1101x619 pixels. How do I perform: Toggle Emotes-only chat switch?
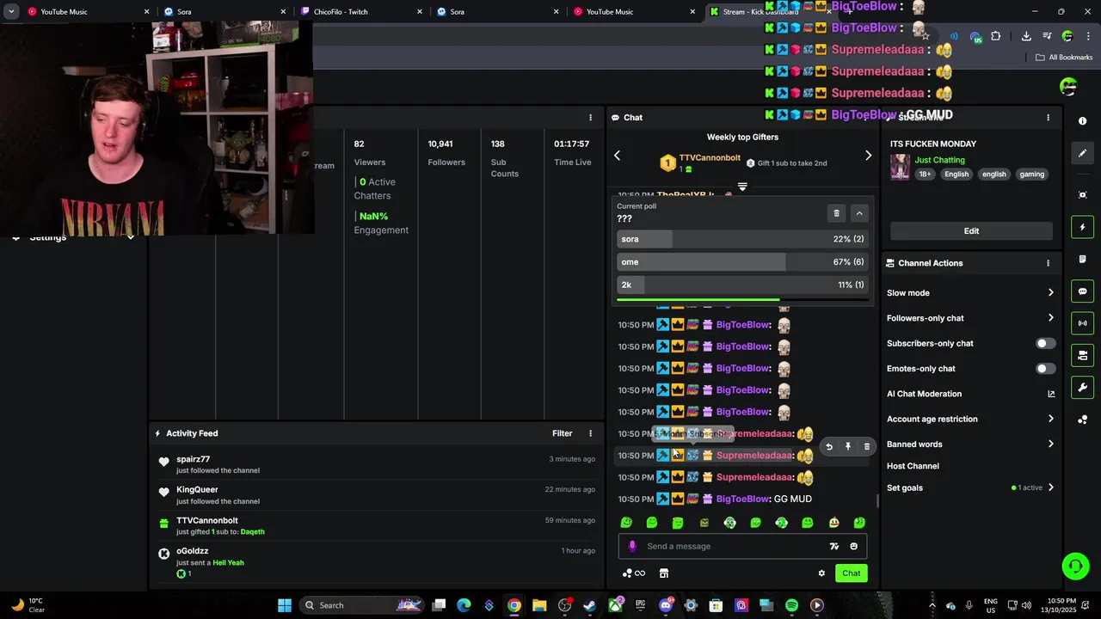click(x=1045, y=369)
